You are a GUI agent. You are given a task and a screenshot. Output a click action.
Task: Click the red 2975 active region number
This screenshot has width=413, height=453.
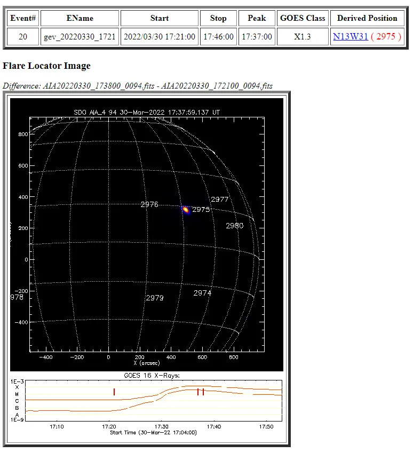click(386, 36)
